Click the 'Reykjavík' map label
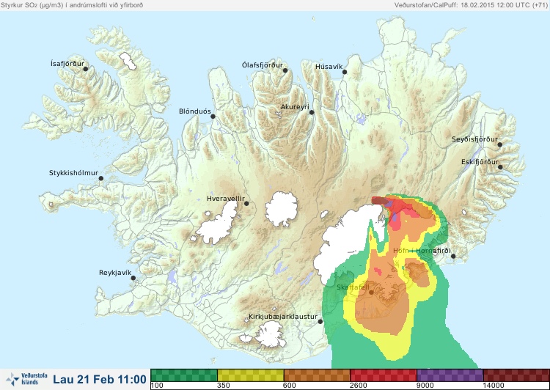This screenshot has width=550, height=390. pos(115,273)
